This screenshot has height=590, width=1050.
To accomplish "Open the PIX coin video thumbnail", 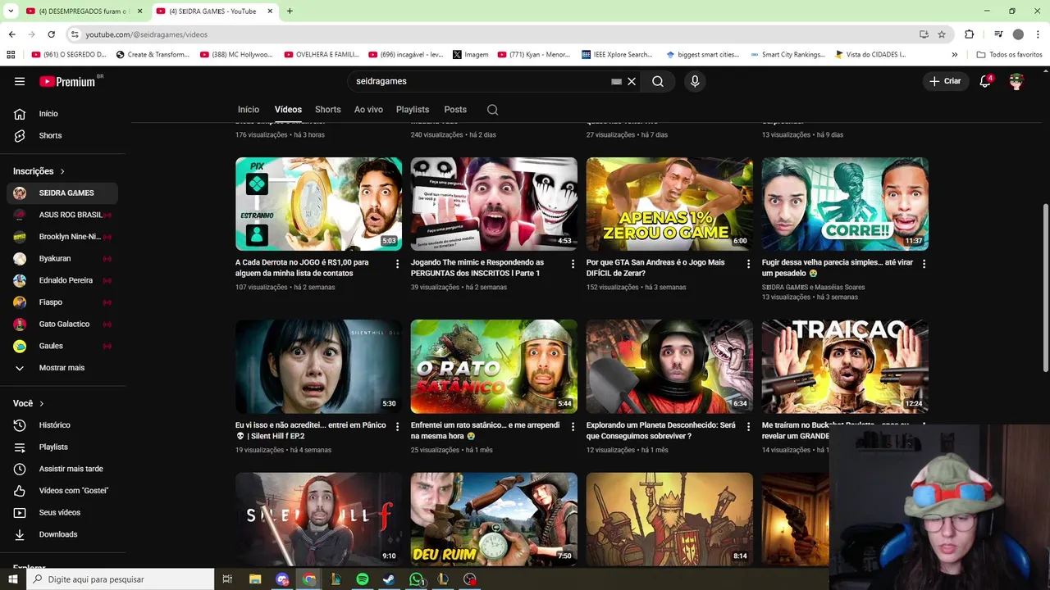I will 318,204.
